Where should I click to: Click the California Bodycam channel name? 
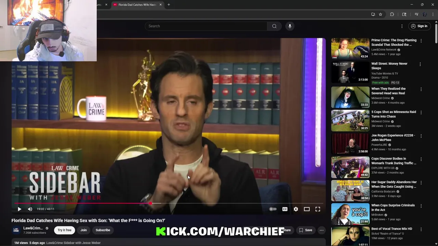(383, 192)
